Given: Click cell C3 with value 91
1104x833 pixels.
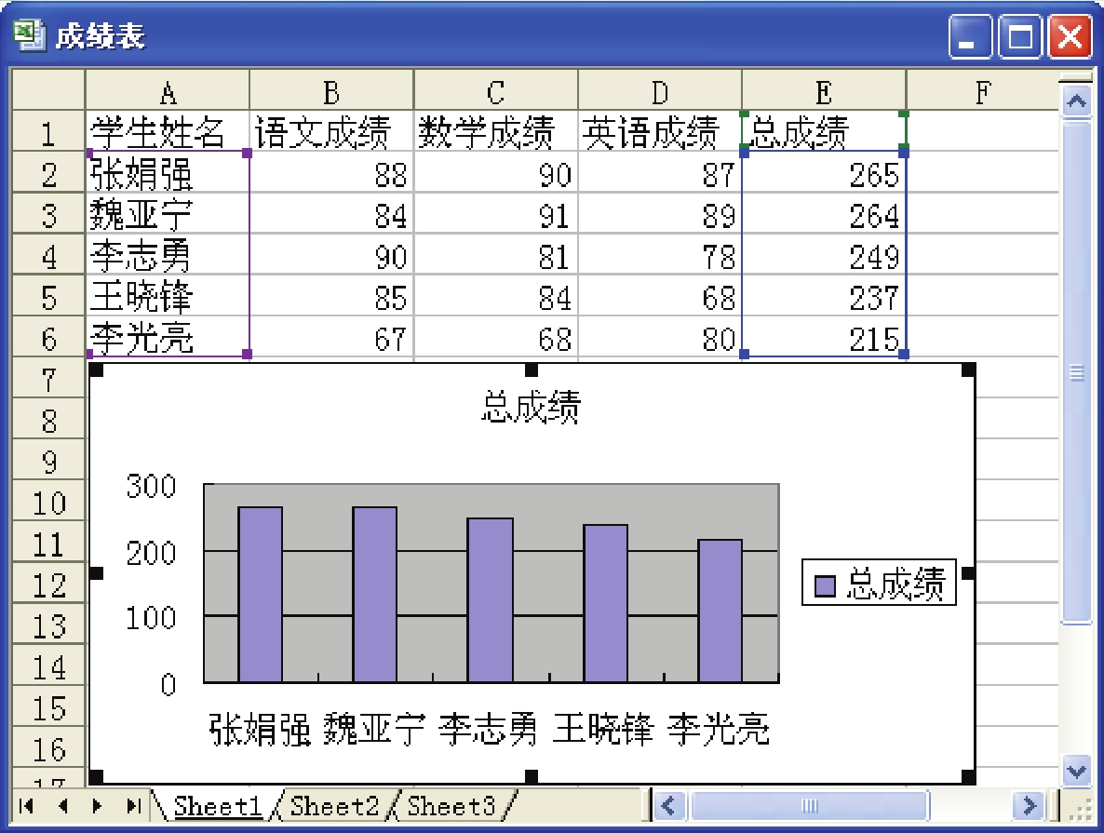Looking at the screenshot, I should [495, 213].
